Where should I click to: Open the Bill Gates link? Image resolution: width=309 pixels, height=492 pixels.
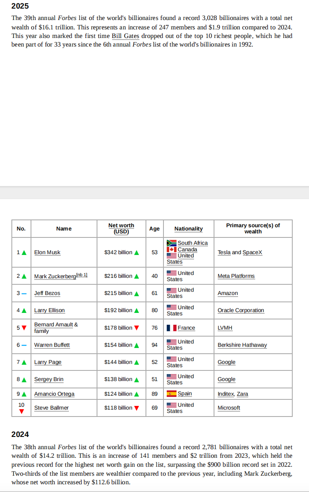click(x=125, y=36)
